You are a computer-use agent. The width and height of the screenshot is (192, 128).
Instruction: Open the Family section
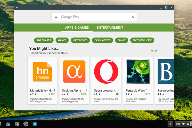(x=122, y=40)
